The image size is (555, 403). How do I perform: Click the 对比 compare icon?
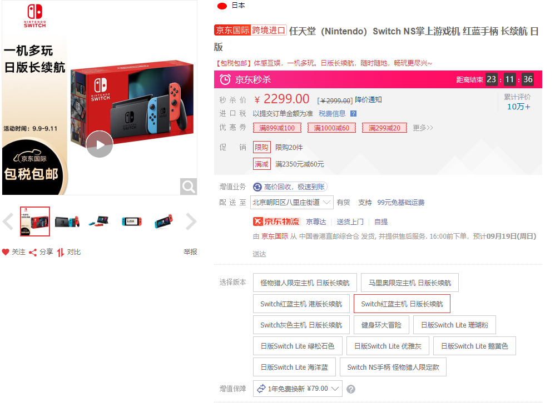(x=61, y=252)
